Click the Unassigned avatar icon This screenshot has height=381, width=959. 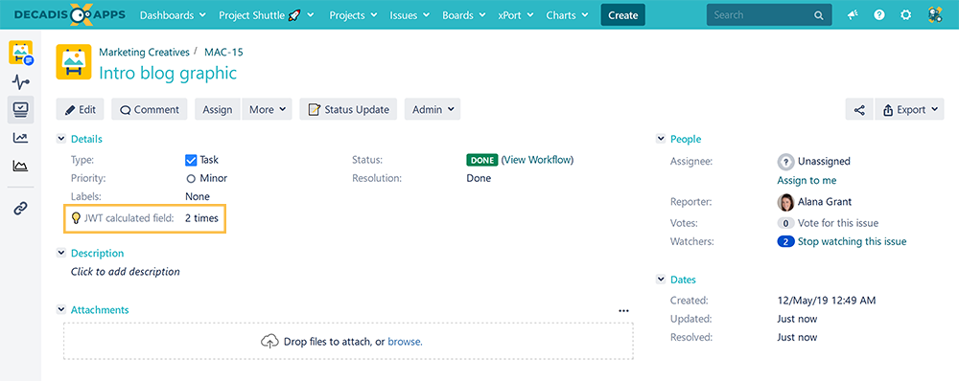pyautogui.click(x=785, y=162)
